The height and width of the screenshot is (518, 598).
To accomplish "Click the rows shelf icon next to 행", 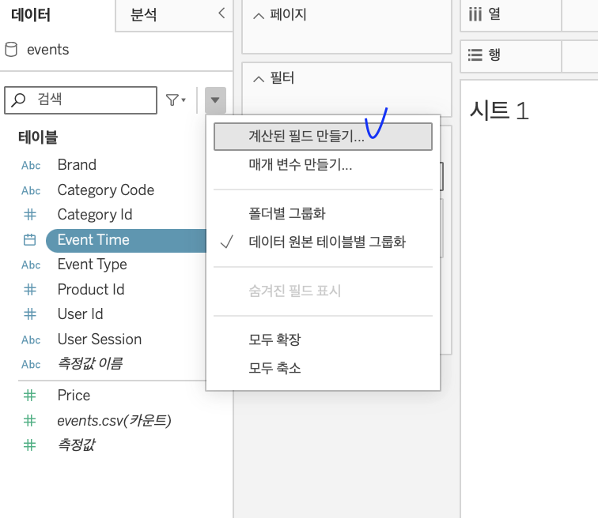I will 475,54.
